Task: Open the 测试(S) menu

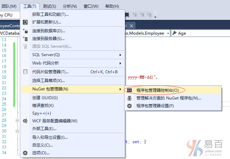Action: pyautogui.click(x=49, y=6)
